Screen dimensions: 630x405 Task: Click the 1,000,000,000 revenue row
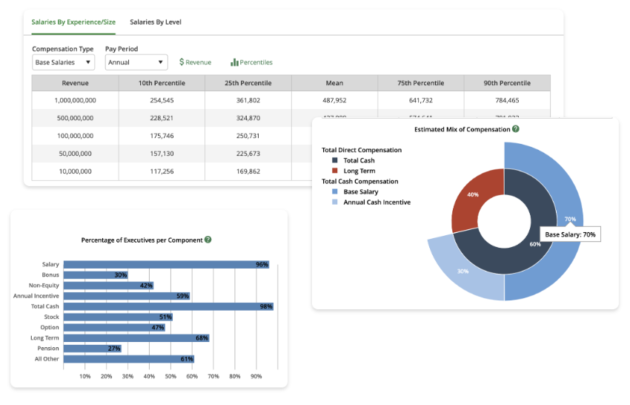point(75,100)
